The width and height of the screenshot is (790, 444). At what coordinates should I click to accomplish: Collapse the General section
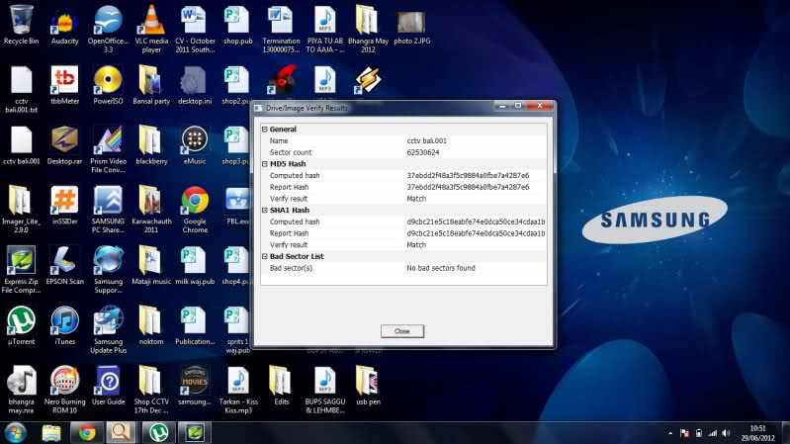(x=265, y=129)
